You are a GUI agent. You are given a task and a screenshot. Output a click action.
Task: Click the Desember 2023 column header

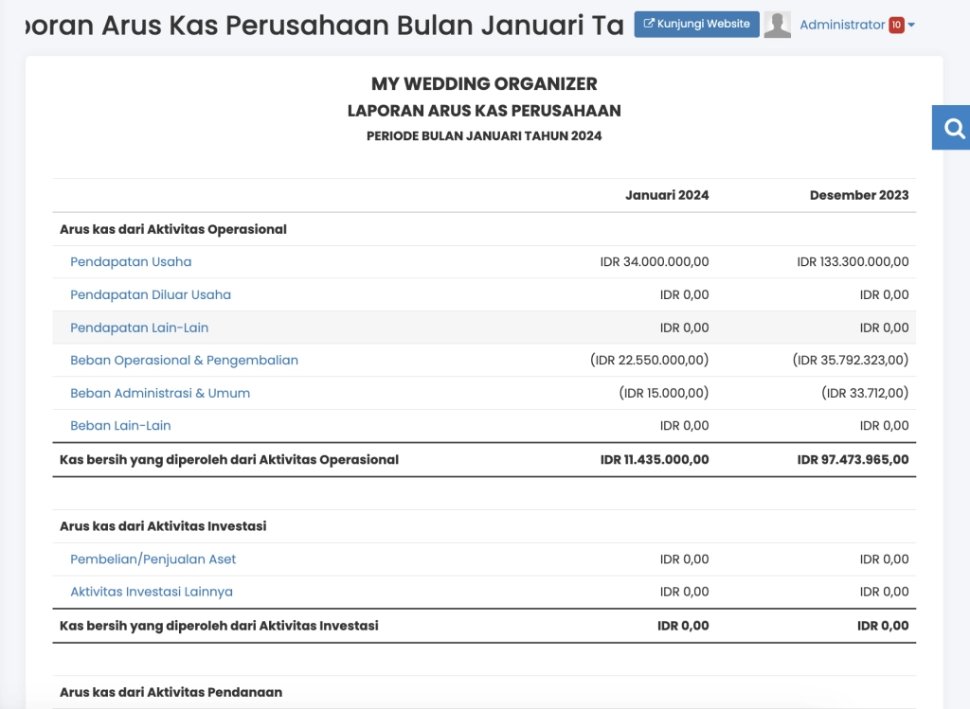click(858, 195)
